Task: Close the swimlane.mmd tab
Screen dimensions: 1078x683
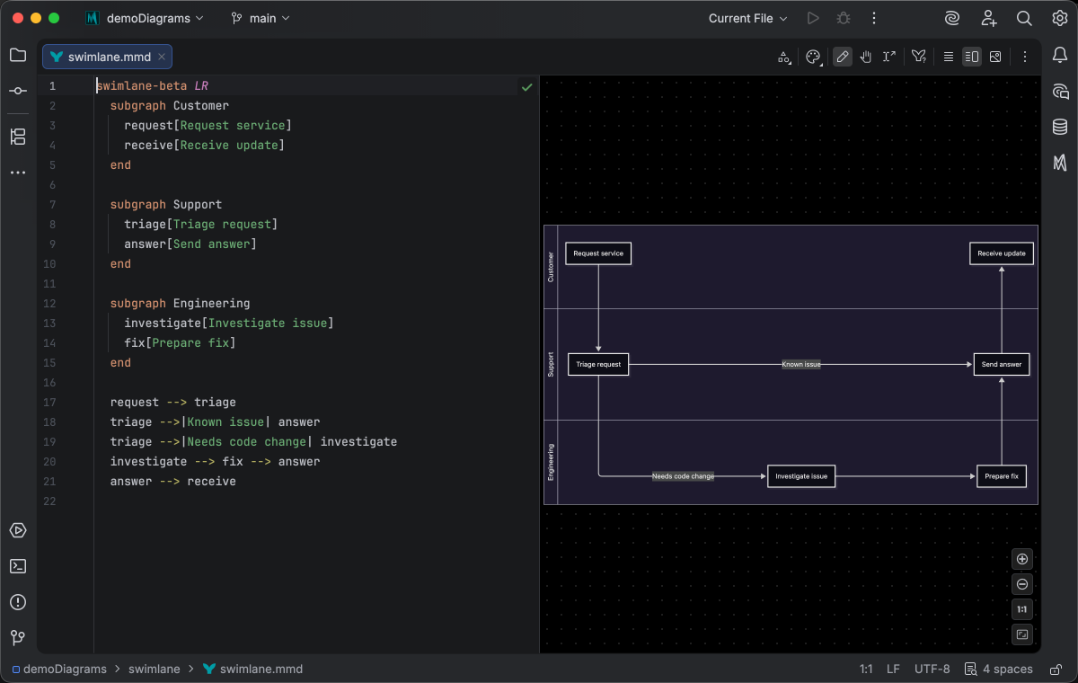Action: click(x=162, y=57)
